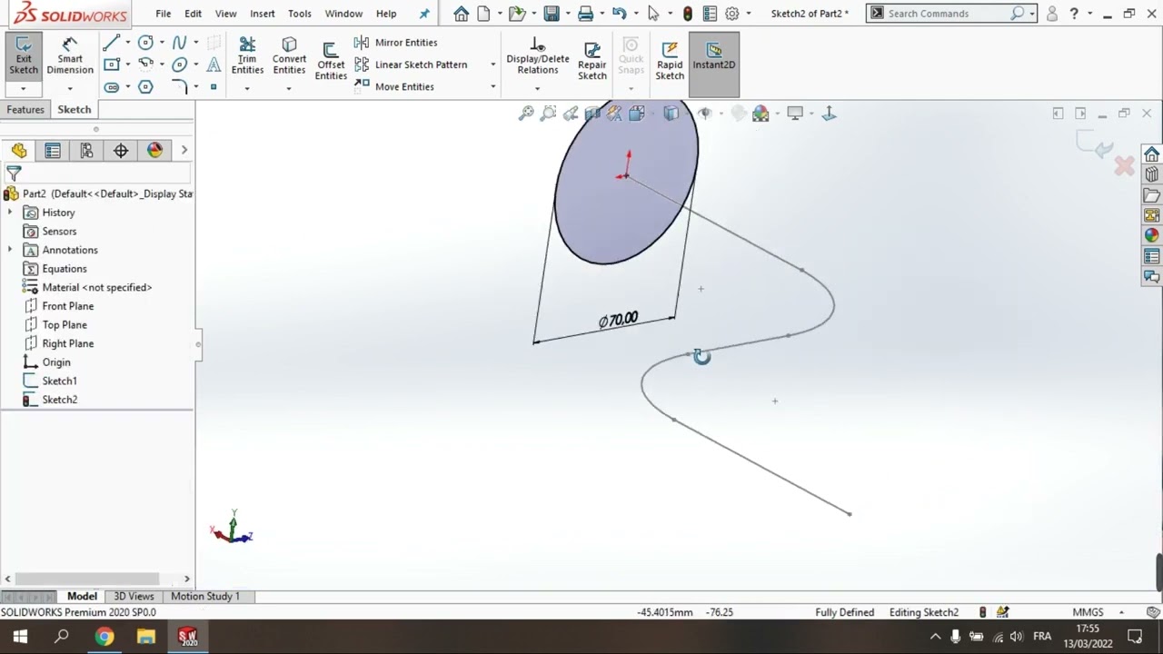Switch to the Features tab
1163x654 pixels.
point(25,109)
